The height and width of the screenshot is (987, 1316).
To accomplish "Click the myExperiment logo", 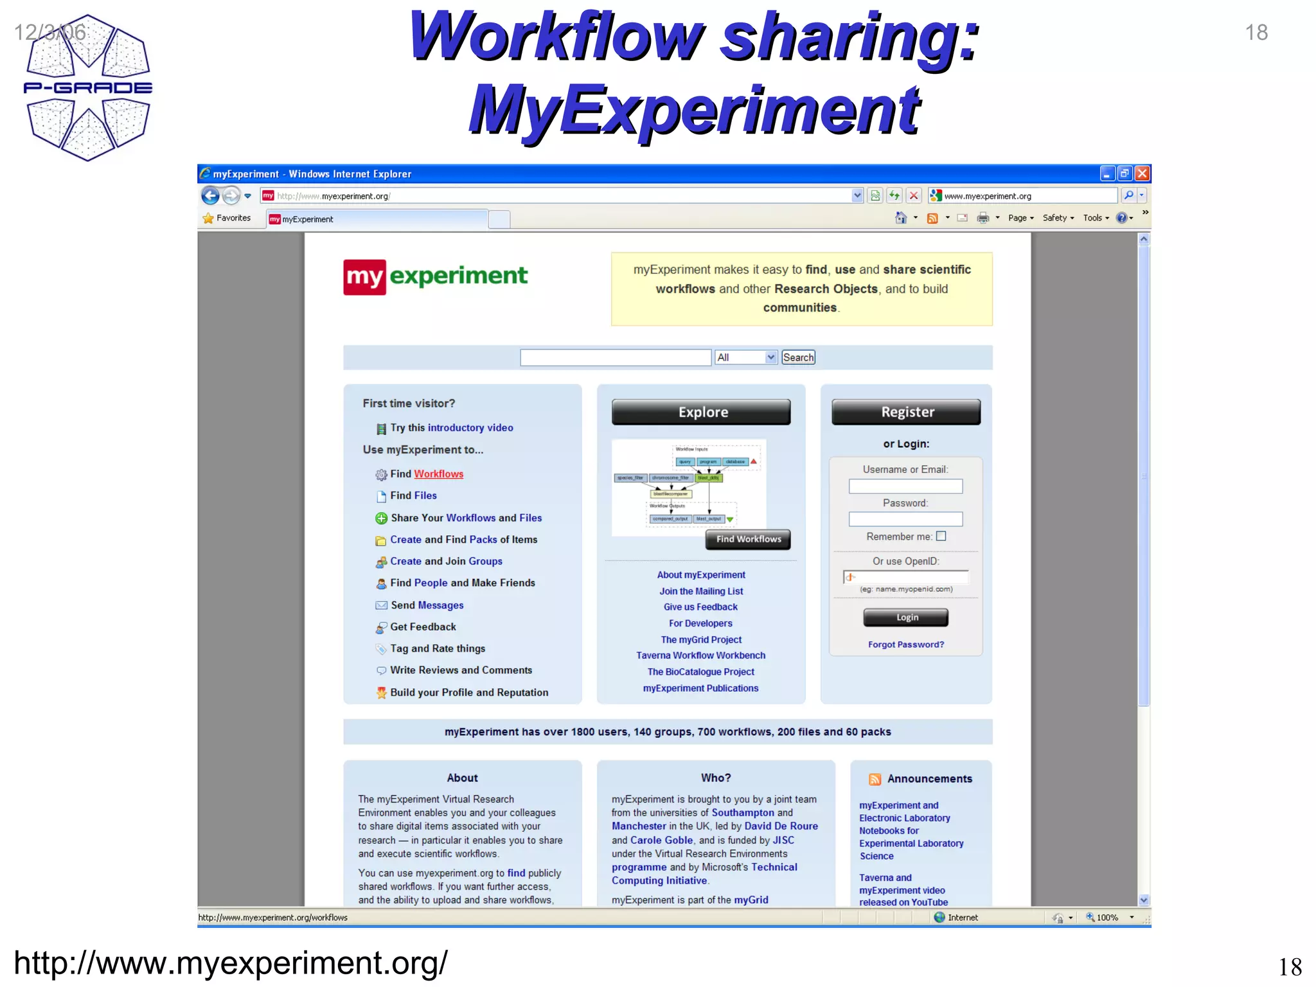I will click(435, 277).
